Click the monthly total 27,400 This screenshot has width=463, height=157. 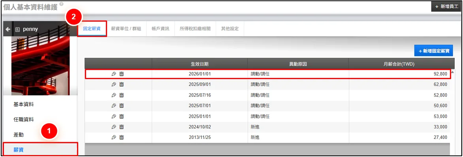point(440,137)
